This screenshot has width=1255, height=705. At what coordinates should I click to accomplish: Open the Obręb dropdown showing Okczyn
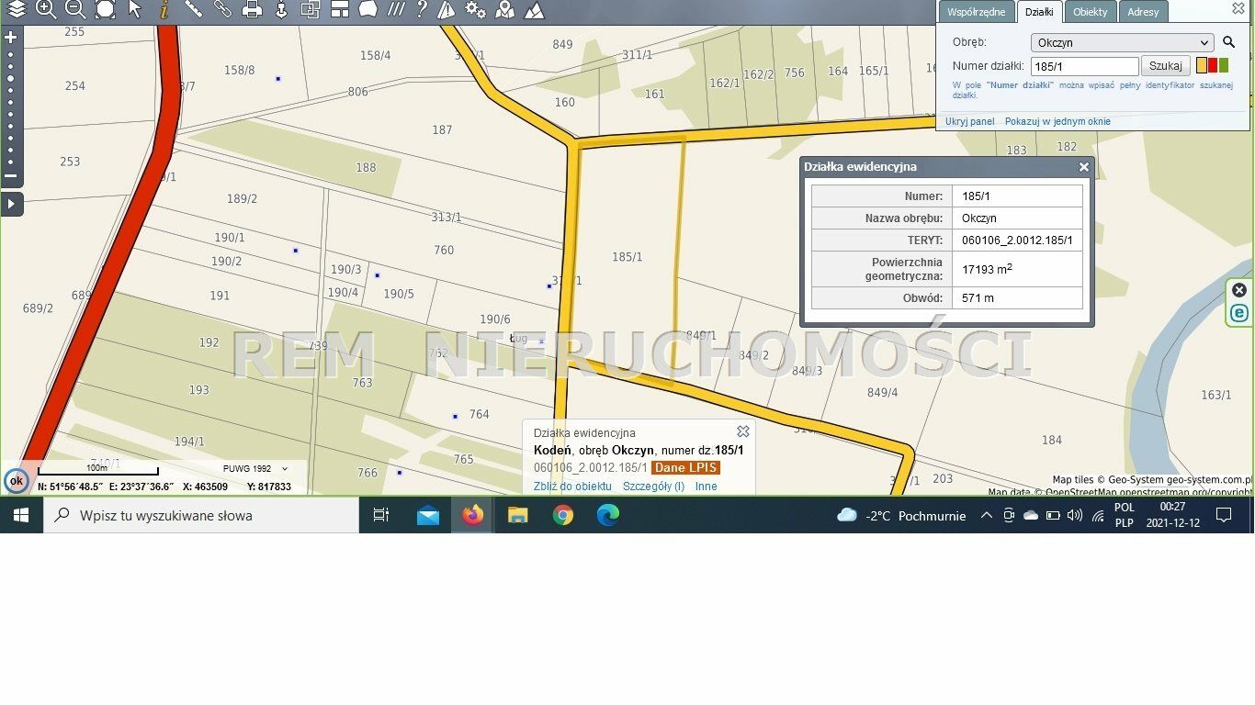coord(1122,42)
